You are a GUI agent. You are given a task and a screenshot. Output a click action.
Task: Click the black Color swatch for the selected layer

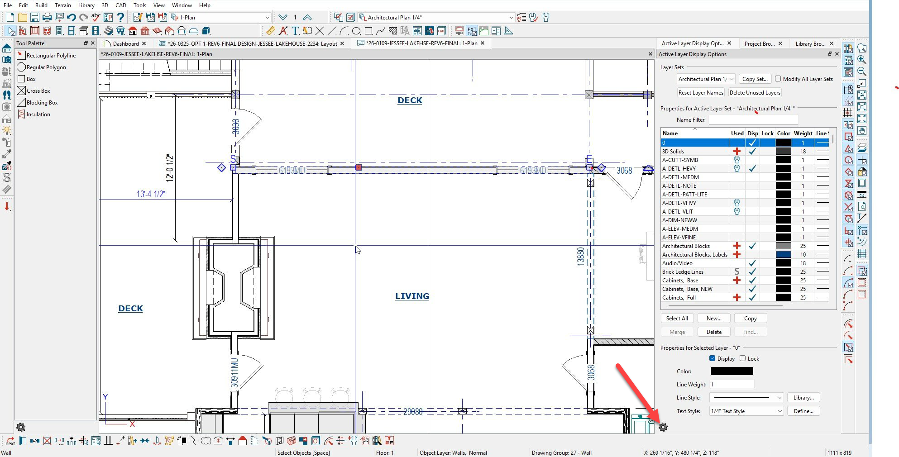(x=732, y=371)
